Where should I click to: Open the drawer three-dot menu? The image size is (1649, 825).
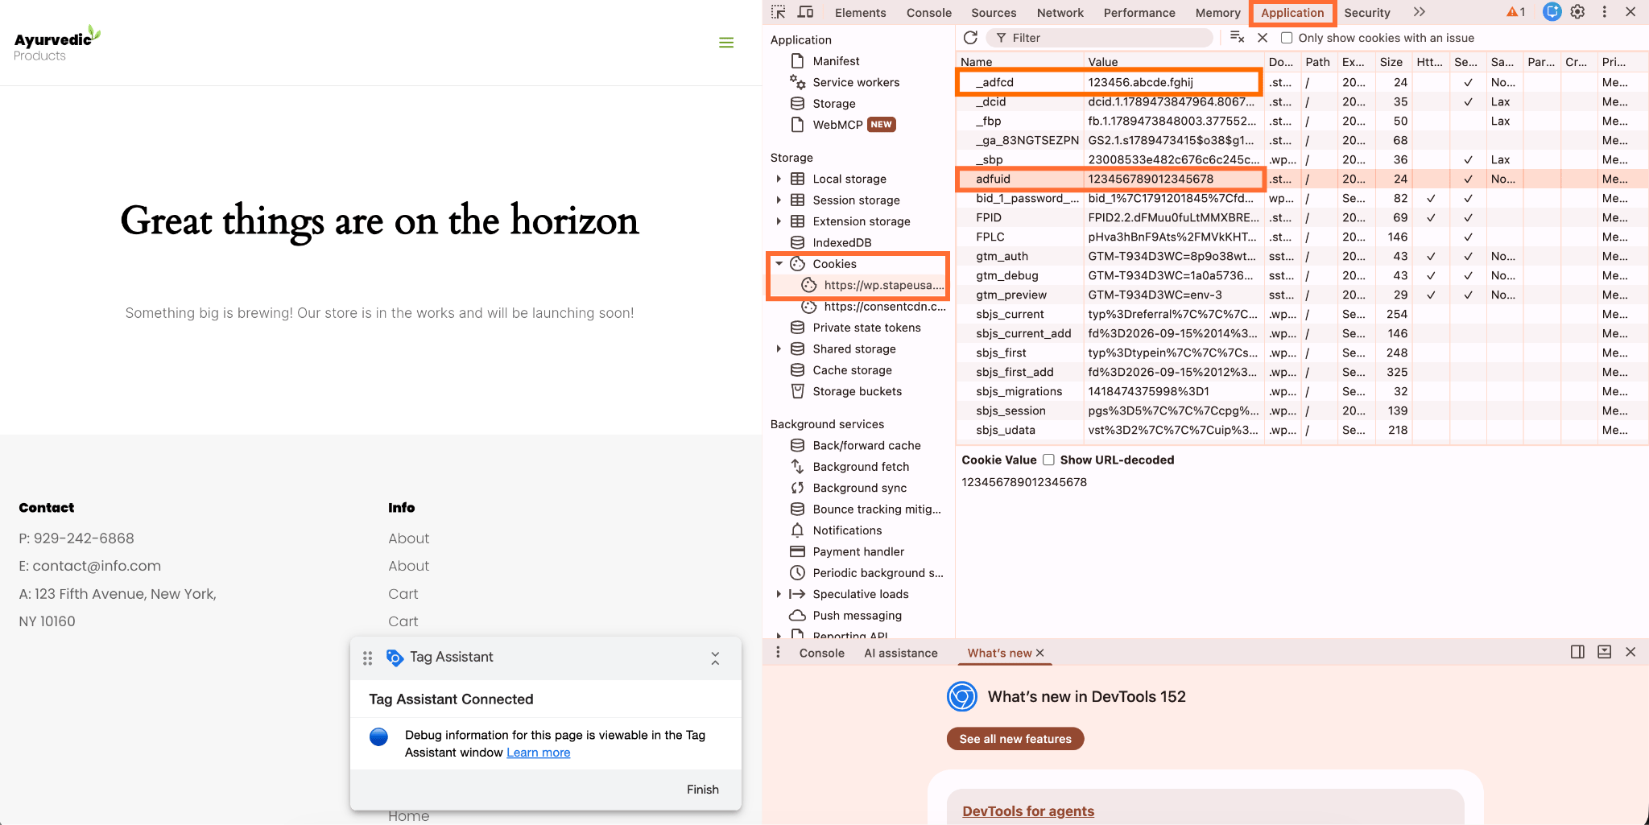[x=778, y=653]
